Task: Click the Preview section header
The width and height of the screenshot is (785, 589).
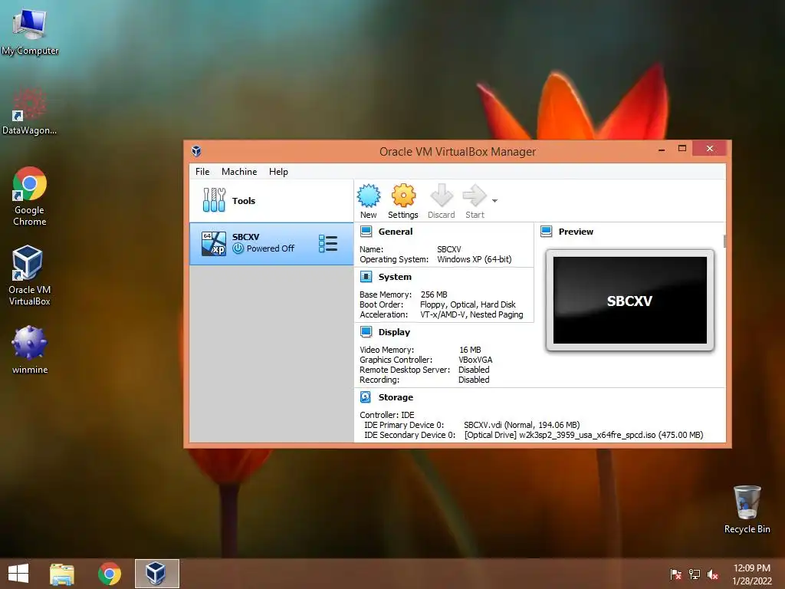Action: coord(576,232)
